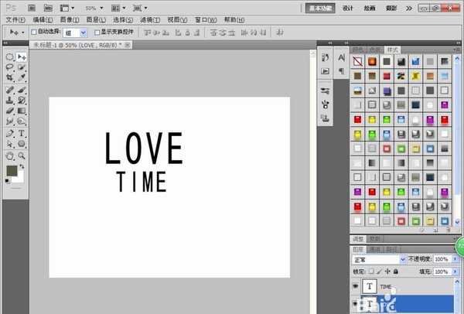Select the Lasso tool
Viewport: 464px width, 314px height.
coord(10,67)
